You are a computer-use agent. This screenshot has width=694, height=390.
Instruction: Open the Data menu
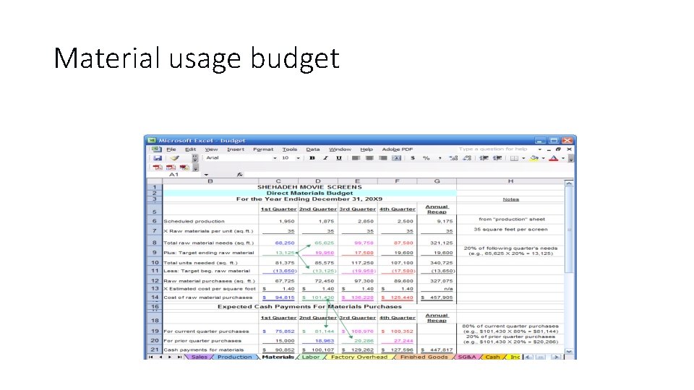click(x=312, y=149)
